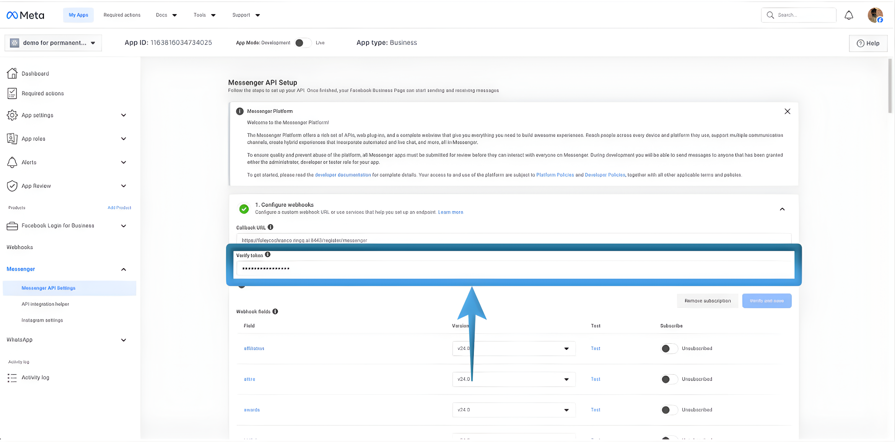Subscribe to the affiliation webhook field
Screen dimensions: 895x443
point(669,348)
